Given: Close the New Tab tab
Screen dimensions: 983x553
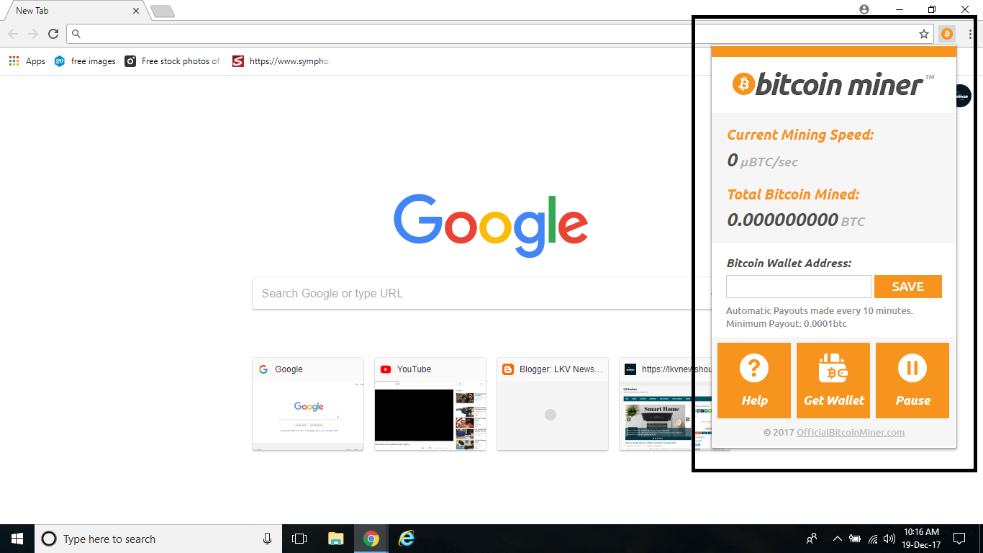Looking at the screenshot, I should tap(136, 11).
